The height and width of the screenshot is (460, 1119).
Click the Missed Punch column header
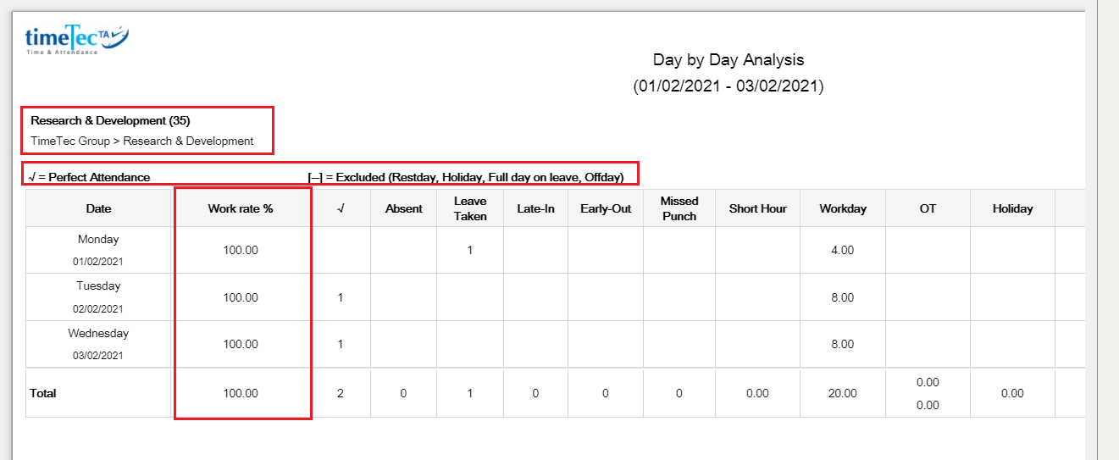pyautogui.click(x=679, y=208)
